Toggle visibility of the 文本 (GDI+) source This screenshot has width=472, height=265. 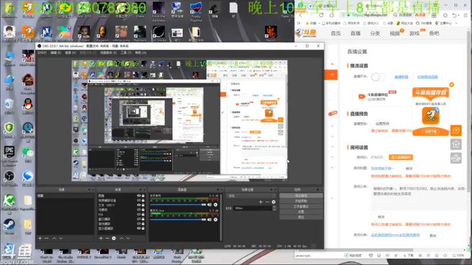pyautogui.click(x=139, y=205)
